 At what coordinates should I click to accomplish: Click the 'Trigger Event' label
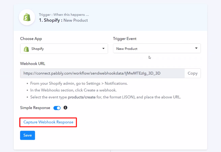click(125, 39)
